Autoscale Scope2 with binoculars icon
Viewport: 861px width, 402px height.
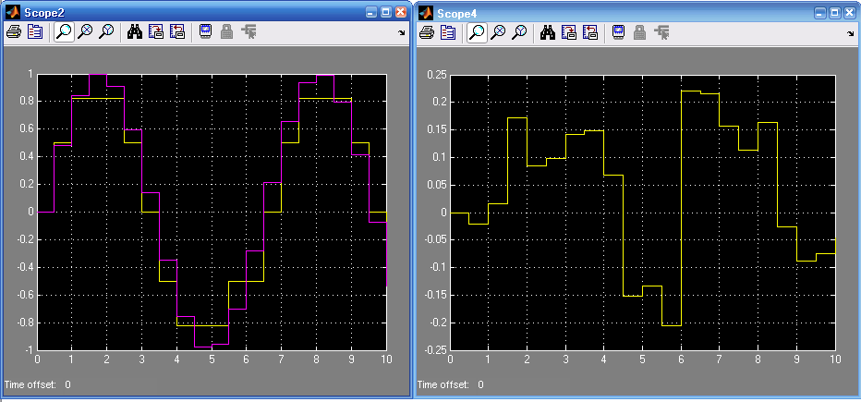(x=135, y=32)
